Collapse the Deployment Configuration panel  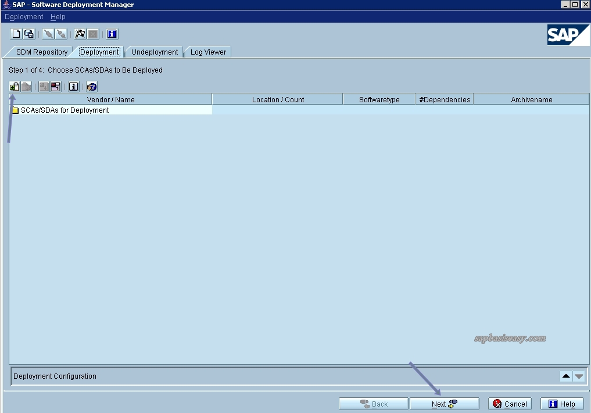(578, 376)
